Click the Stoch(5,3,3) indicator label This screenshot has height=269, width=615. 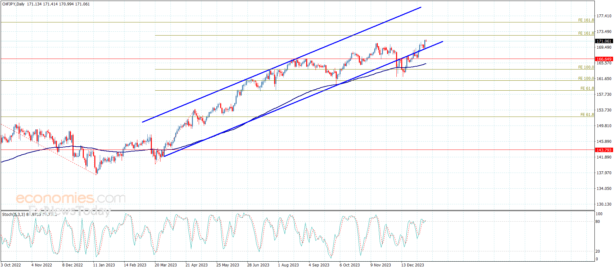[x=13, y=215]
